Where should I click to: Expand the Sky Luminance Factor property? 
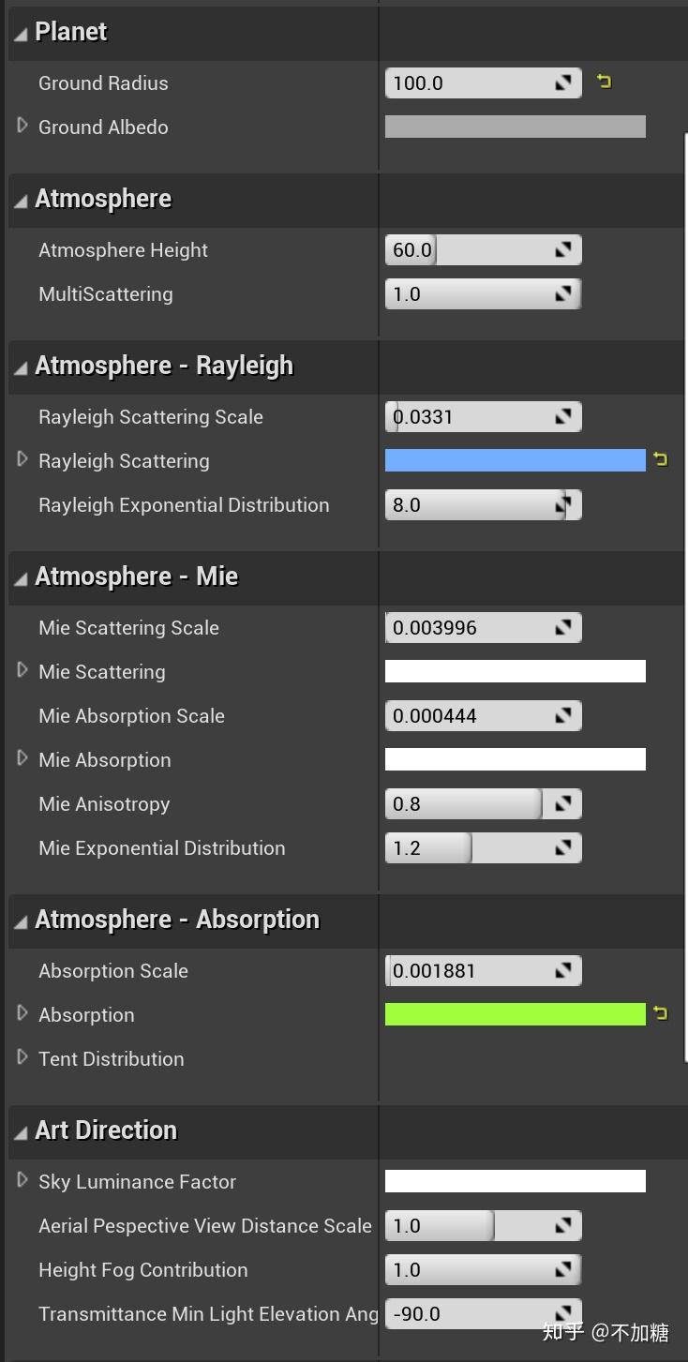[x=22, y=1180]
